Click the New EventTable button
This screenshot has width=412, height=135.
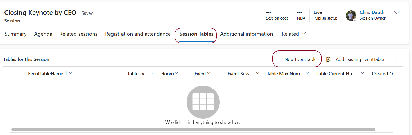(297, 59)
